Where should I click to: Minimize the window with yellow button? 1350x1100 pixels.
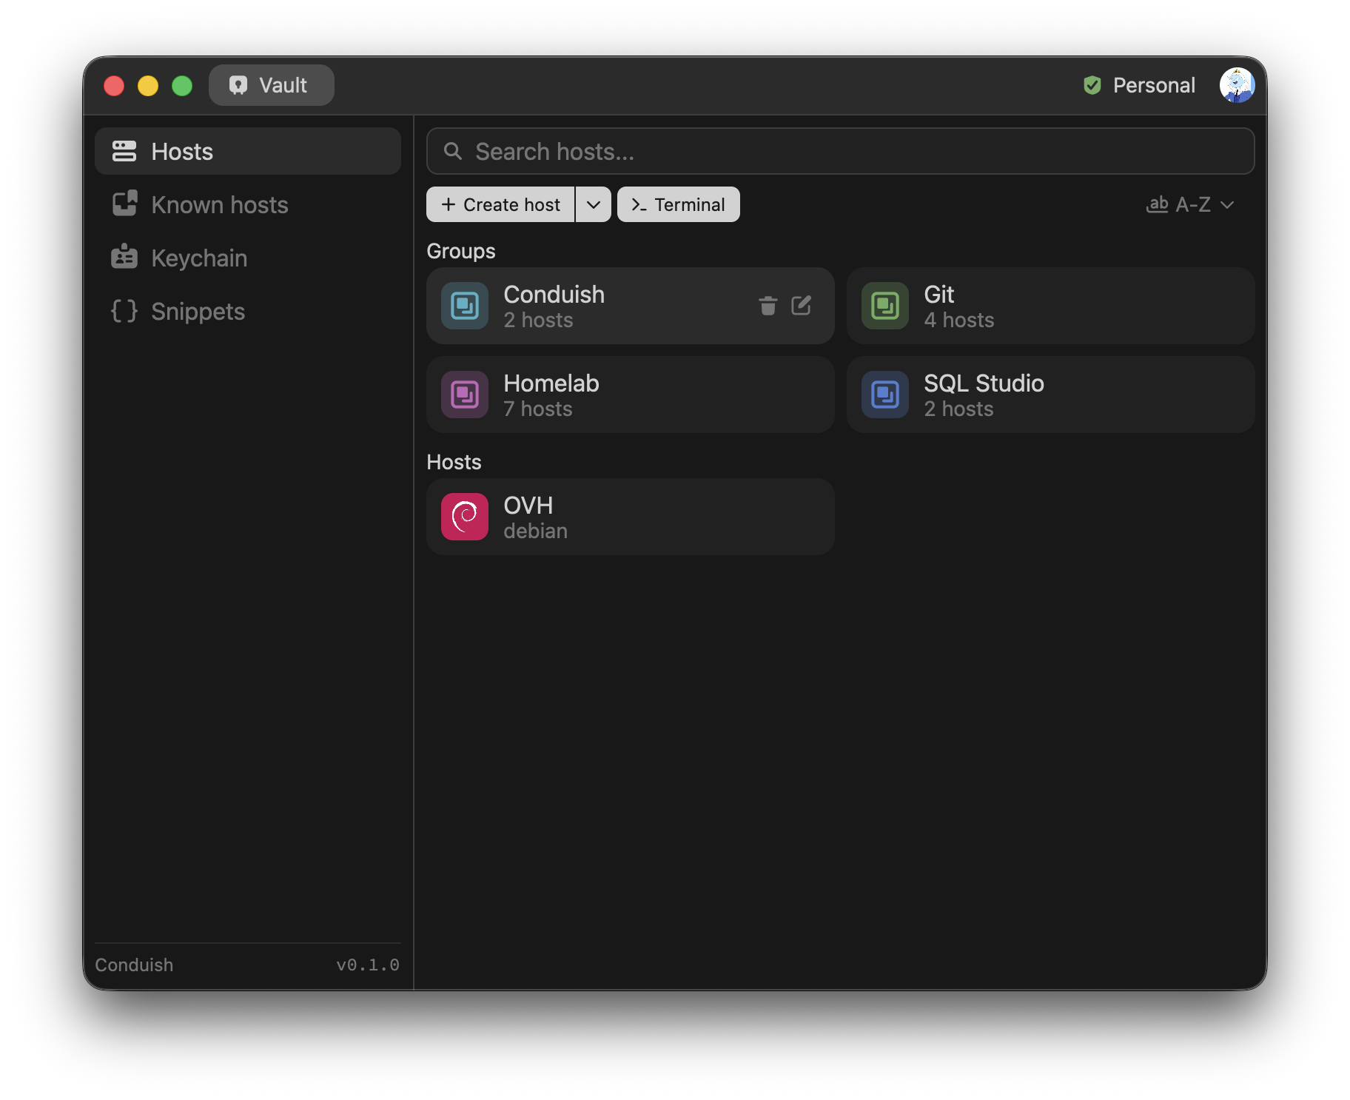coord(148,86)
